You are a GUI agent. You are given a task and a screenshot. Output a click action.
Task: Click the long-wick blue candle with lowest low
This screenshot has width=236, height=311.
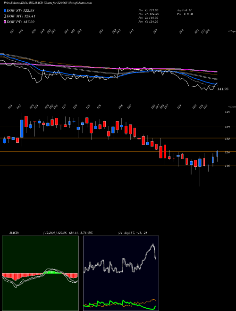click(x=200, y=163)
